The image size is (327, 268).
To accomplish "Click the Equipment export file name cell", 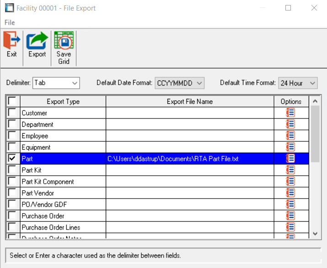I will 190,147.
